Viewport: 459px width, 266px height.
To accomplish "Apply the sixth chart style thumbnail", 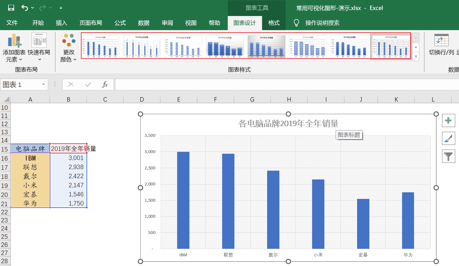I will click(308, 46).
